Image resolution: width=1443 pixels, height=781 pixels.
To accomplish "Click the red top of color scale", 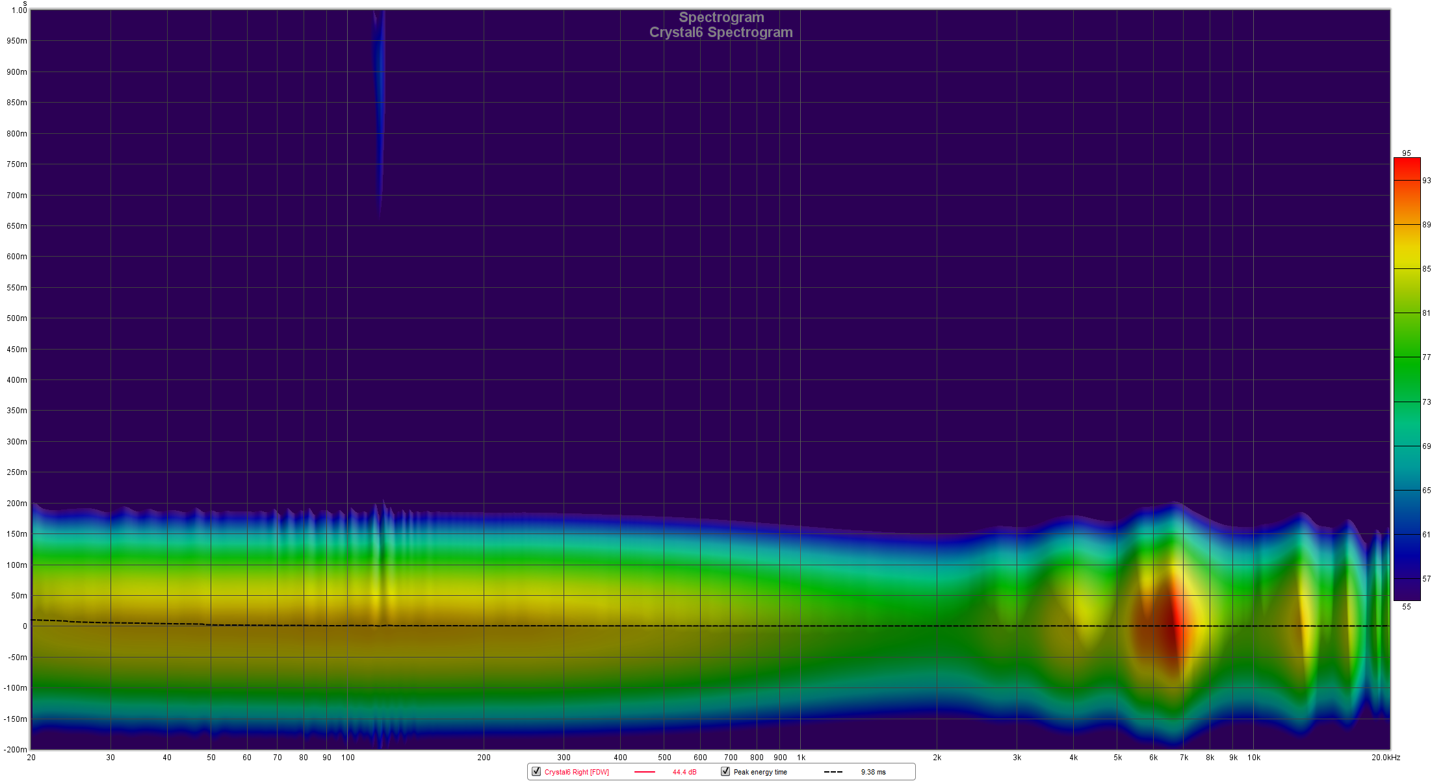I will pos(1407,162).
